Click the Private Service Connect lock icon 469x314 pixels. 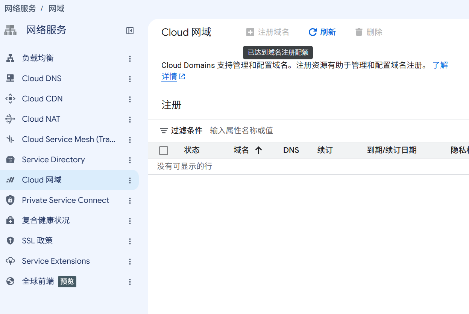tap(10, 200)
